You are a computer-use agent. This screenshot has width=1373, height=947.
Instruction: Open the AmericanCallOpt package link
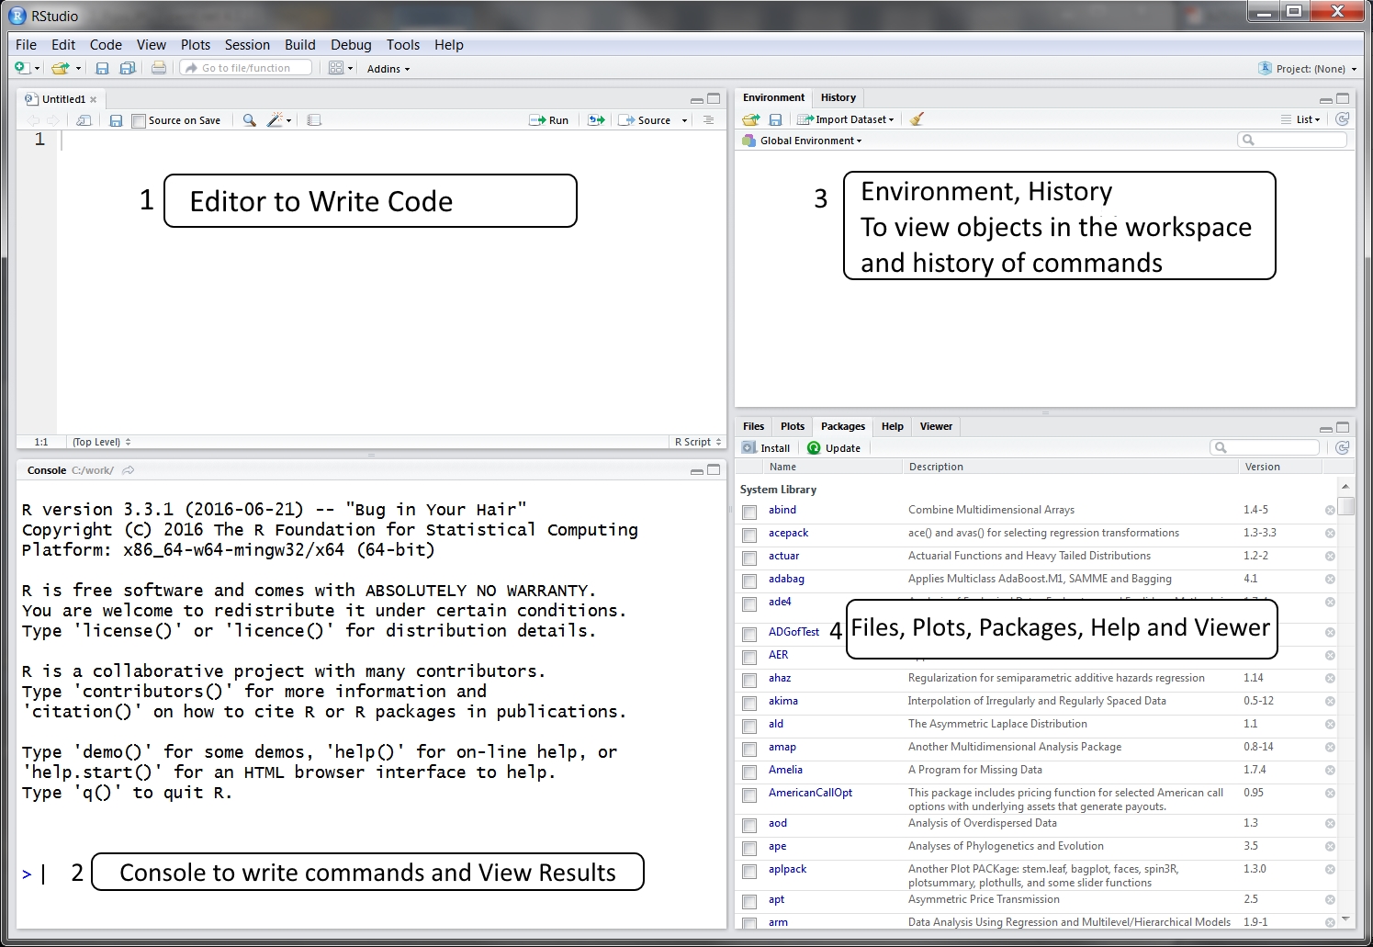[810, 793]
